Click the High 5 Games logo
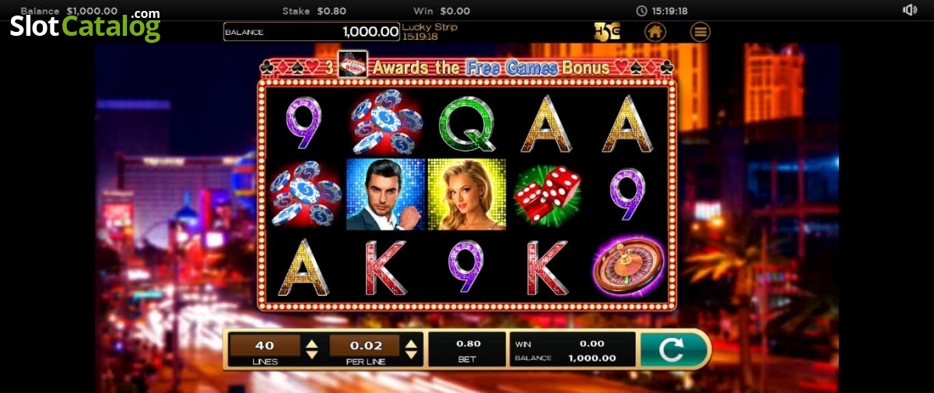 point(606,32)
